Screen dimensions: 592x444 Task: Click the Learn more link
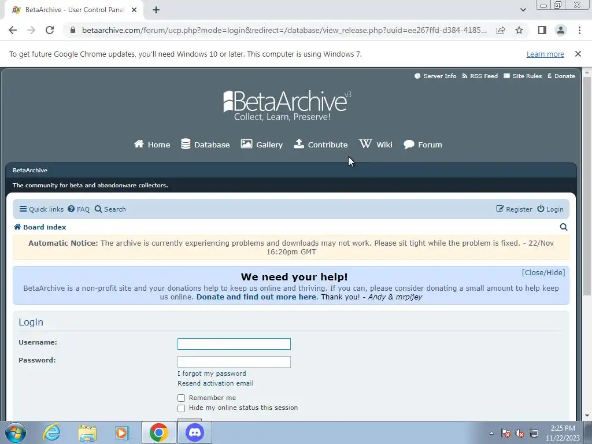545,54
